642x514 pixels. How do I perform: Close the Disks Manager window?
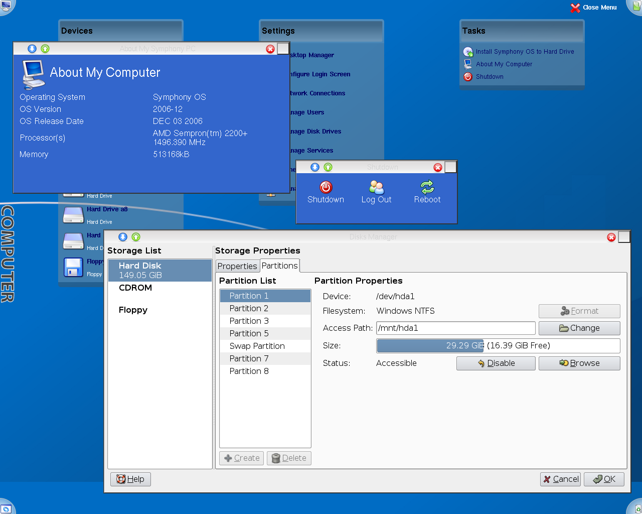611,237
